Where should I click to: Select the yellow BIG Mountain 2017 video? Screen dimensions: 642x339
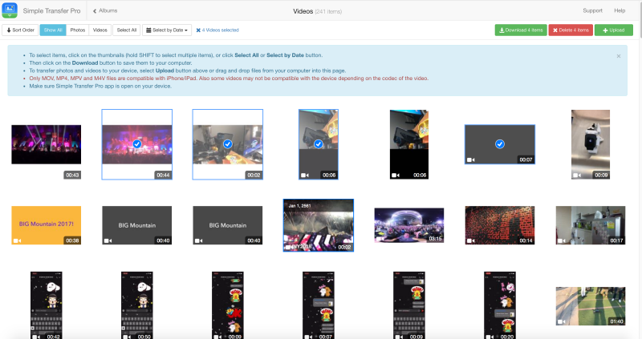46,225
